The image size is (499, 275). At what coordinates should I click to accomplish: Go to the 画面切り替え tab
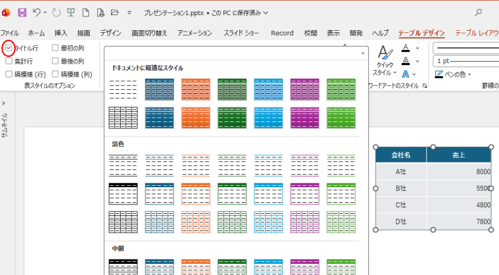coord(149,33)
